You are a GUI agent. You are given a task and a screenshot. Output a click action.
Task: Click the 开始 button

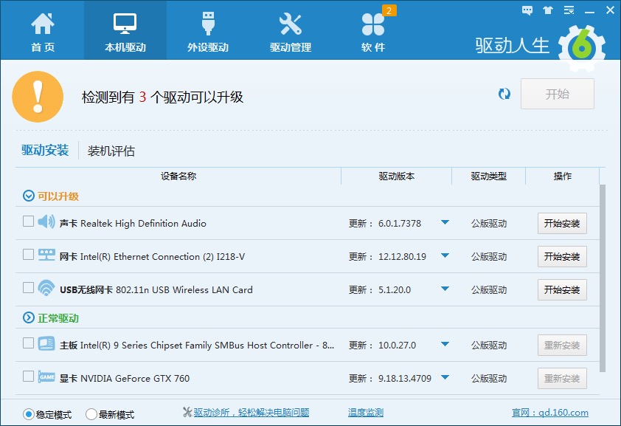558,94
